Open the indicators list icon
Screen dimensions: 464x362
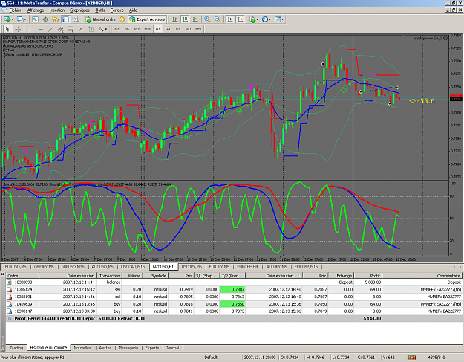click(252, 19)
